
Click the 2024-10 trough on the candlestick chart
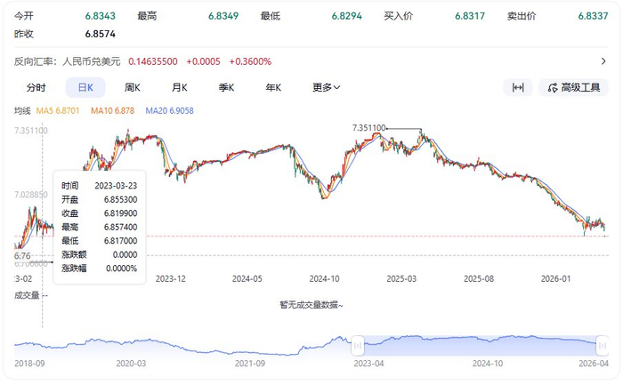pos(325,197)
